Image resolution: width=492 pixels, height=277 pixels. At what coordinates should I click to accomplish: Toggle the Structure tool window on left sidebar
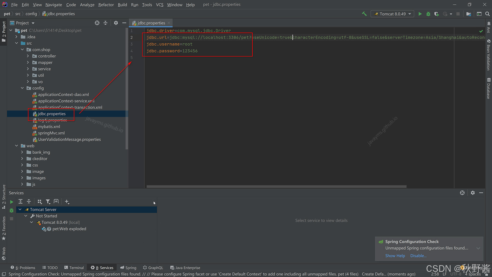click(x=4, y=196)
